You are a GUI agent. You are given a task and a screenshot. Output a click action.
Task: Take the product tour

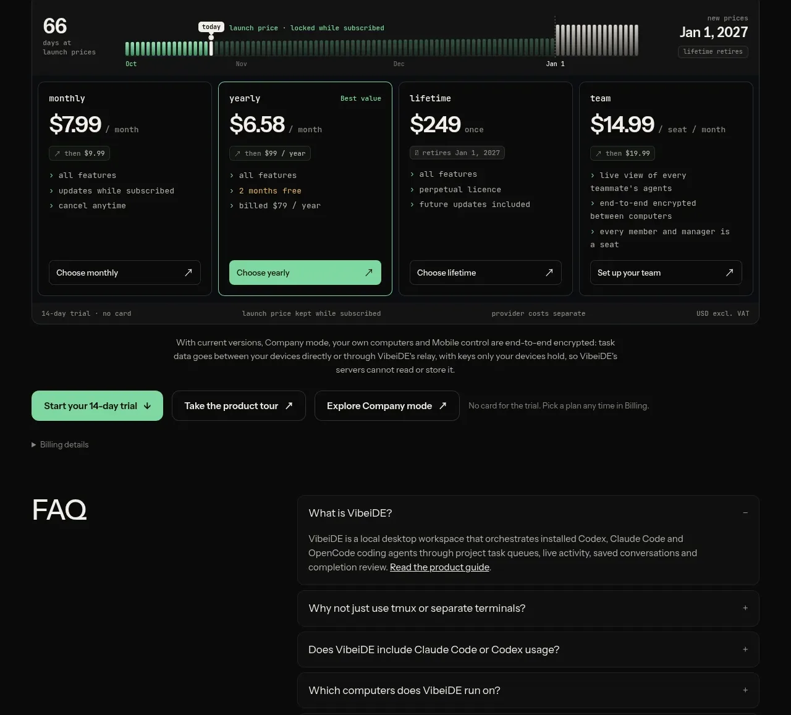pos(239,406)
